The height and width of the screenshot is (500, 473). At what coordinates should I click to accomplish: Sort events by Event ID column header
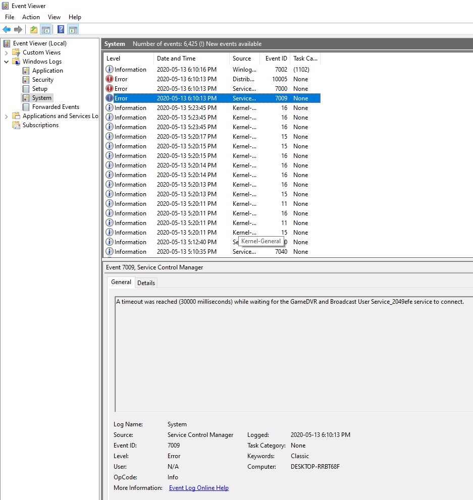276,59
